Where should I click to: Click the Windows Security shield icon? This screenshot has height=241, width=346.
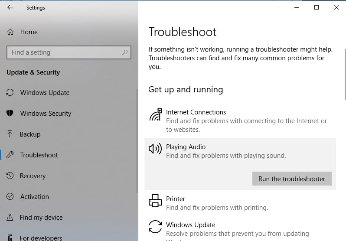(10, 114)
